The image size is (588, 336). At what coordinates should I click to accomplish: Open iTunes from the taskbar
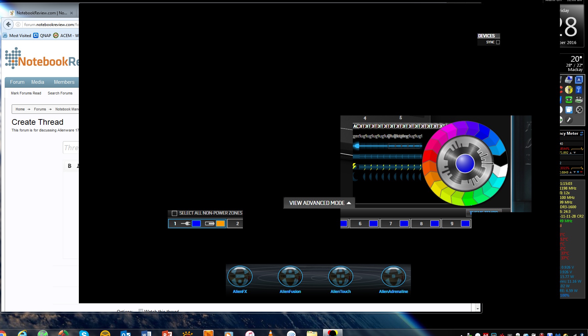click(x=250, y=333)
